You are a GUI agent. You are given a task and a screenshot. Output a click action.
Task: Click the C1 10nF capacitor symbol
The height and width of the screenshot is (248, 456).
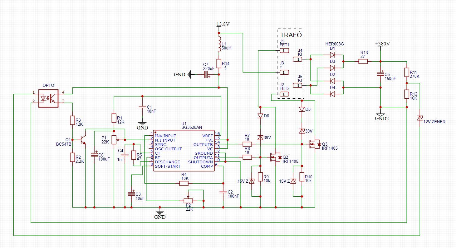[142, 107]
